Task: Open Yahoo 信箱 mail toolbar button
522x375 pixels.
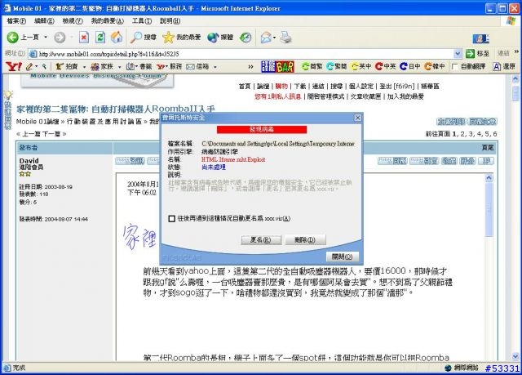Action: click(x=197, y=67)
